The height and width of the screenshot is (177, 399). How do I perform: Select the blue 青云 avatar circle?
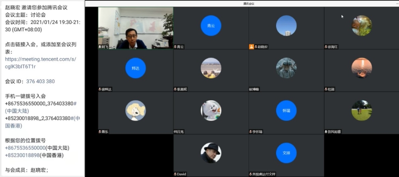tap(211, 26)
